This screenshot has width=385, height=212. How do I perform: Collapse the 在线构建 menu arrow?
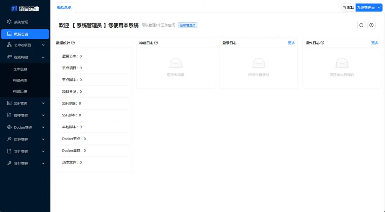click(43, 57)
